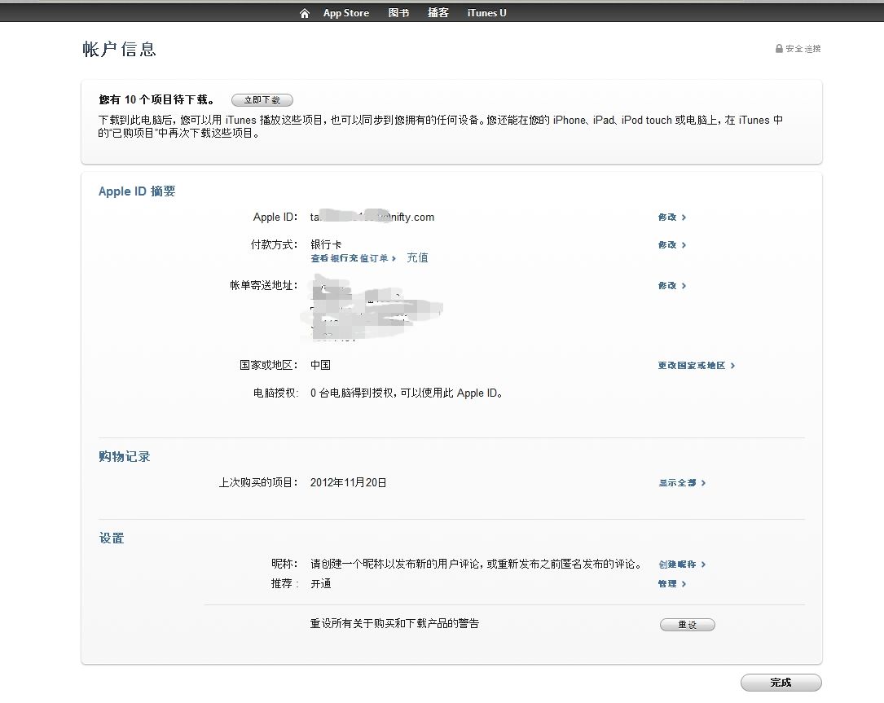Click the 帐户信息 page heading

[x=119, y=50]
